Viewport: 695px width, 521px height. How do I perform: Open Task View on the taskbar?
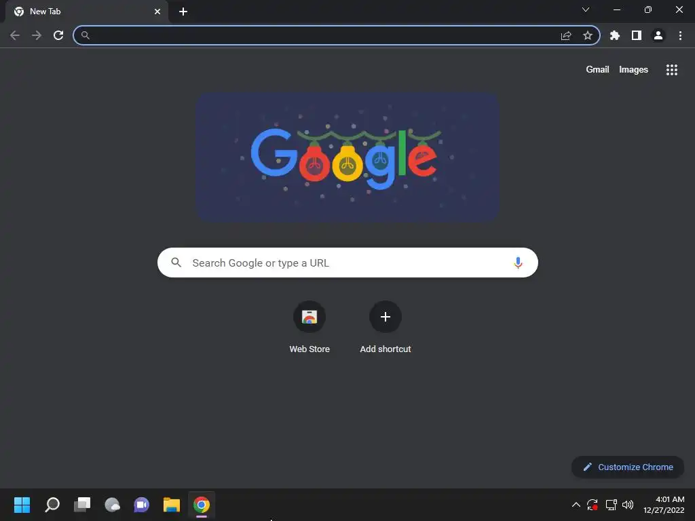[x=82, y=505]
